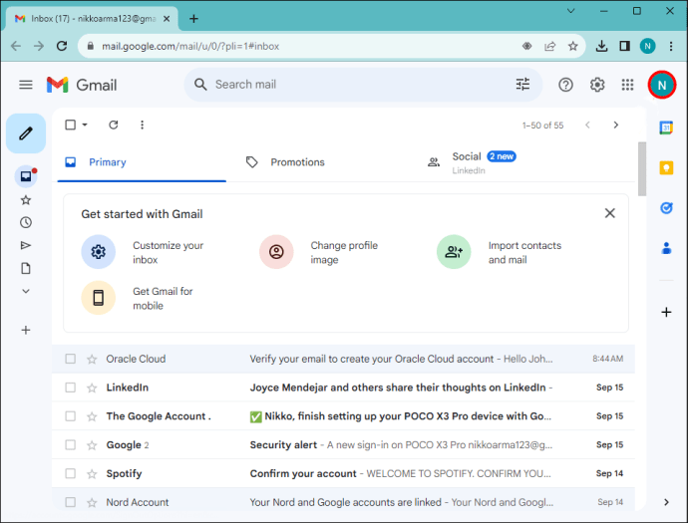Click the browser address bar URL
The image size is (688, 523).
190,46
